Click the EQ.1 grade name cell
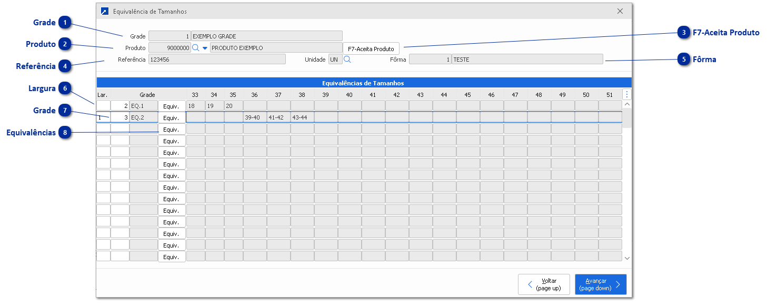 [x=144, y=106]
